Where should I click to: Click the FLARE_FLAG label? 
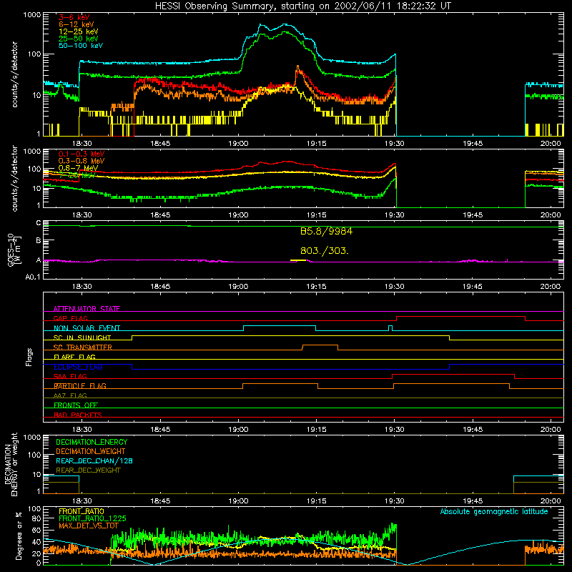point(74,357)
